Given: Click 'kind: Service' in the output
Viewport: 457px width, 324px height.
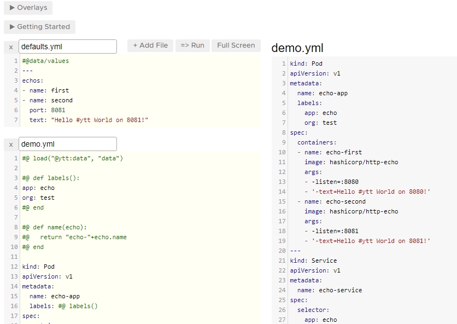Looking at the screenshot, I should coord(313,261).
